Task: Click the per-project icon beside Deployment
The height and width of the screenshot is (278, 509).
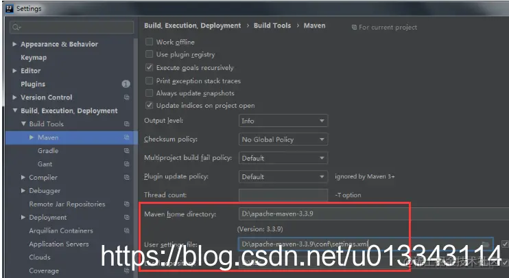Action: [127, 218]
